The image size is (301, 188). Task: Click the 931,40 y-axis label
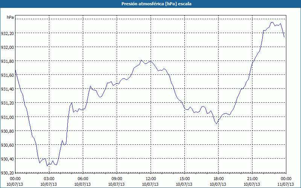[x=7, y=89]
